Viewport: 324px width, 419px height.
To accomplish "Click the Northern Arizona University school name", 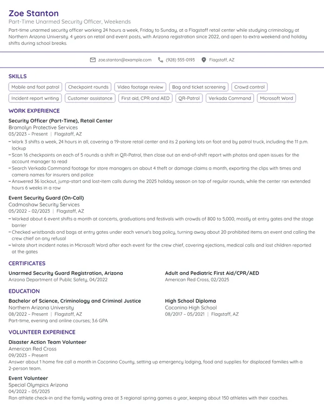I will coord(41,308).
